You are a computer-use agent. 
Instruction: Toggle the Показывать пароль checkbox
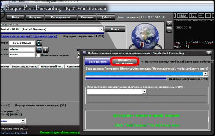pos(38,55)
